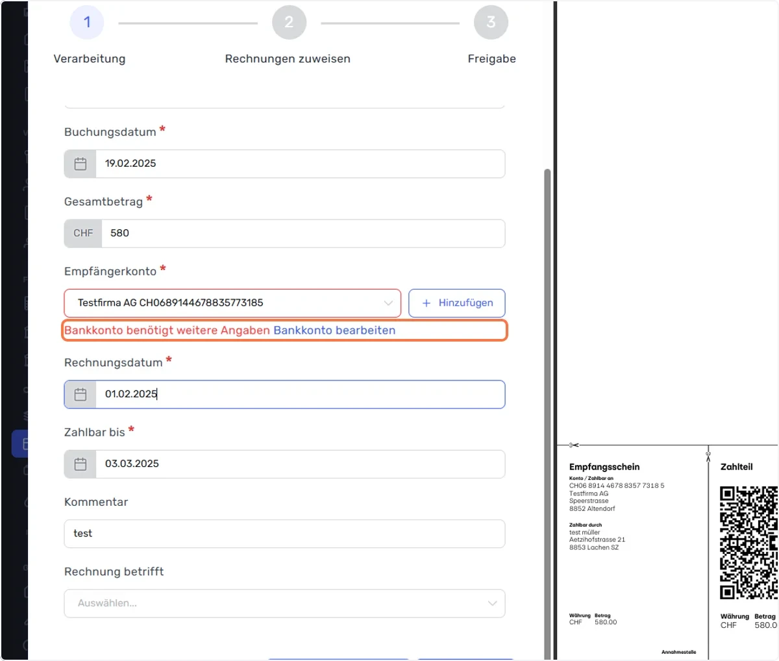
Task: Go to step 1 Verarbeitung
Action: 87,23
